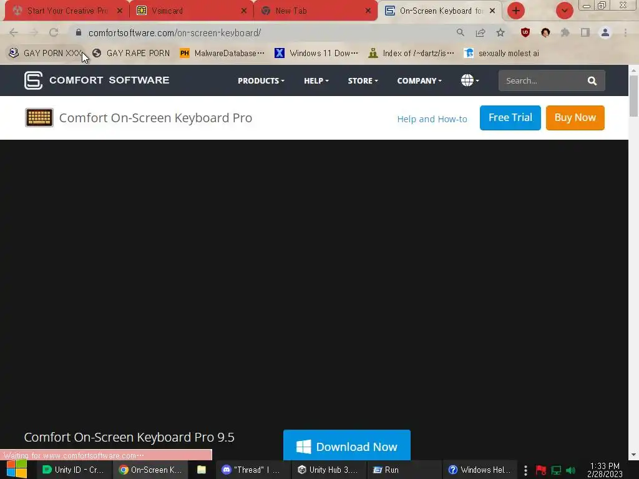This screenshot has width=639, height=479.
Task: Expand the COMPANY menu
Action: [419, 80]
